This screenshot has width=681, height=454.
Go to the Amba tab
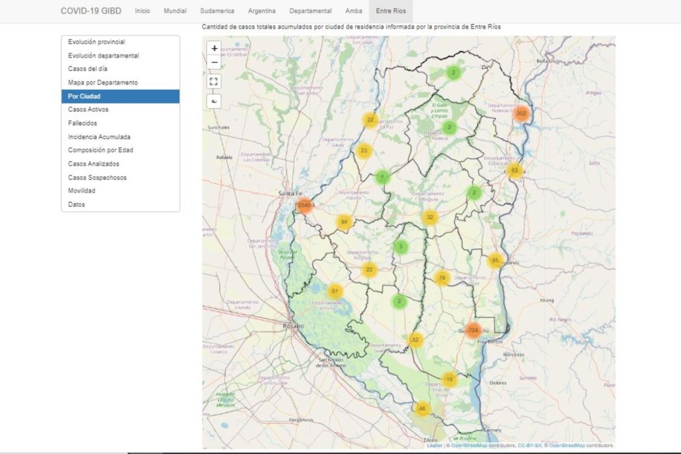(x=354, y=11)
